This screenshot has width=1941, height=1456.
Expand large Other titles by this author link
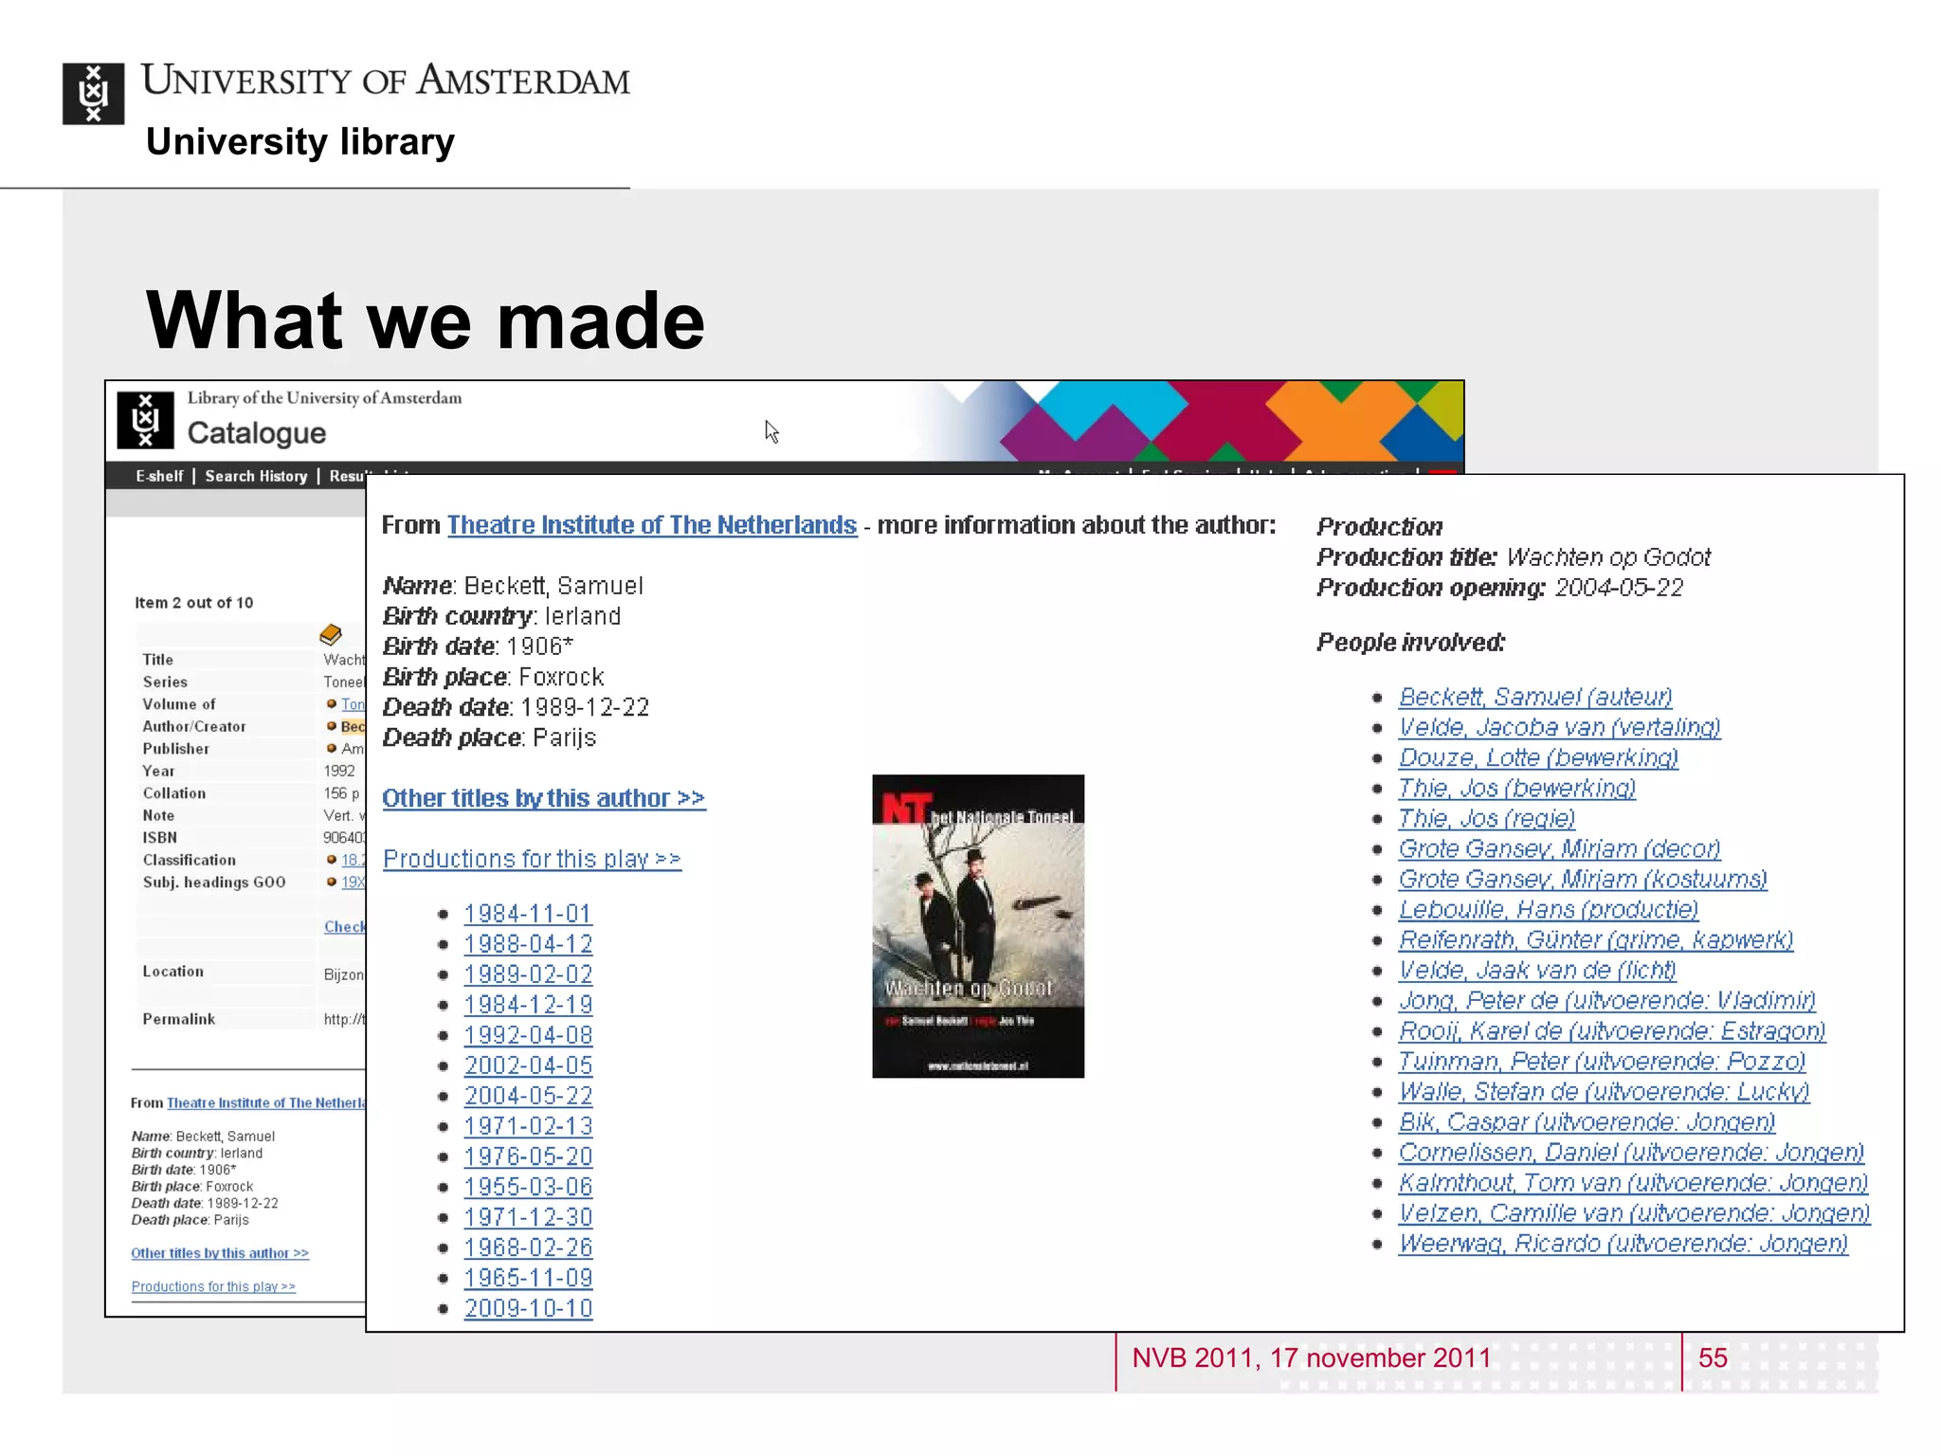tap(543, 798)
